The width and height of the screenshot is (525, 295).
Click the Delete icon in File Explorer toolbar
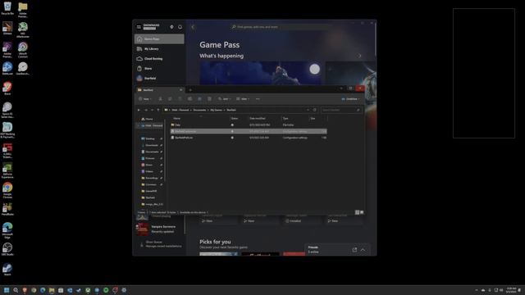(210, 99)
